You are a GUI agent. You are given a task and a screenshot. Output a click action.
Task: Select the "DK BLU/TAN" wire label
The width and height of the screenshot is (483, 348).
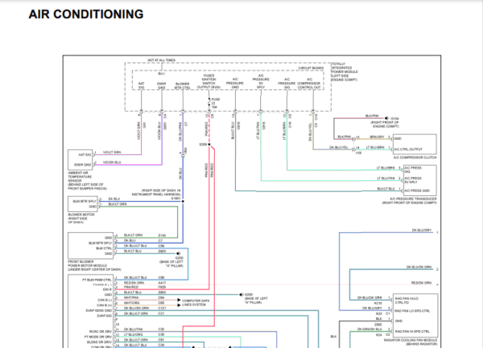tap(133, 330)
